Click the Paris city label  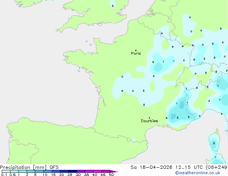136,54
